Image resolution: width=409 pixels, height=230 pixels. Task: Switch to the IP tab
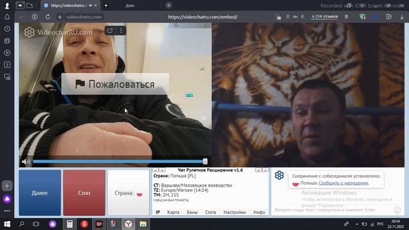tap(158, 212)
